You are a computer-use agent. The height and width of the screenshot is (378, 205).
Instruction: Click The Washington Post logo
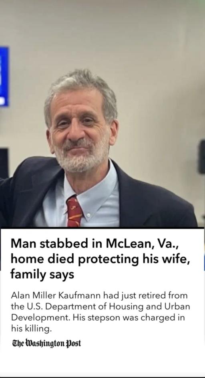pos(46,344)
